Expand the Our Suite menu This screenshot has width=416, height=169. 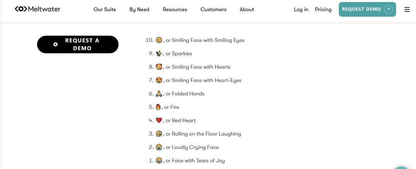pyautogui.click(x=105, y=9)
